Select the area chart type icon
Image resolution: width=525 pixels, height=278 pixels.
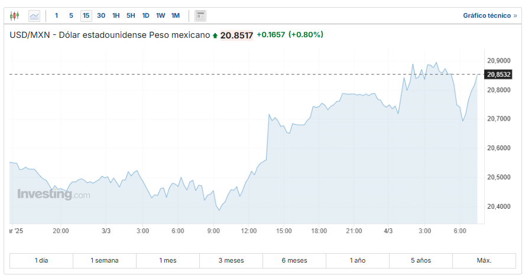tap(34, 16)
